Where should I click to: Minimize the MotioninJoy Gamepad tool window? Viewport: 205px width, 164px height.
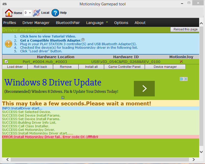click(x=182, y=3)
